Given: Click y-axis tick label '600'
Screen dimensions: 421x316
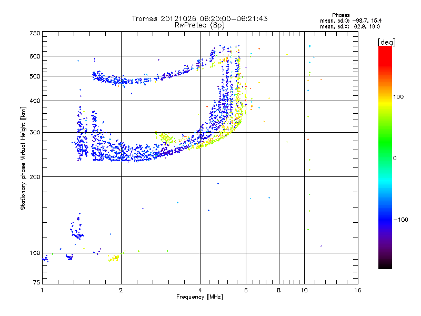Looking at the screenshot, I should 35,56.
